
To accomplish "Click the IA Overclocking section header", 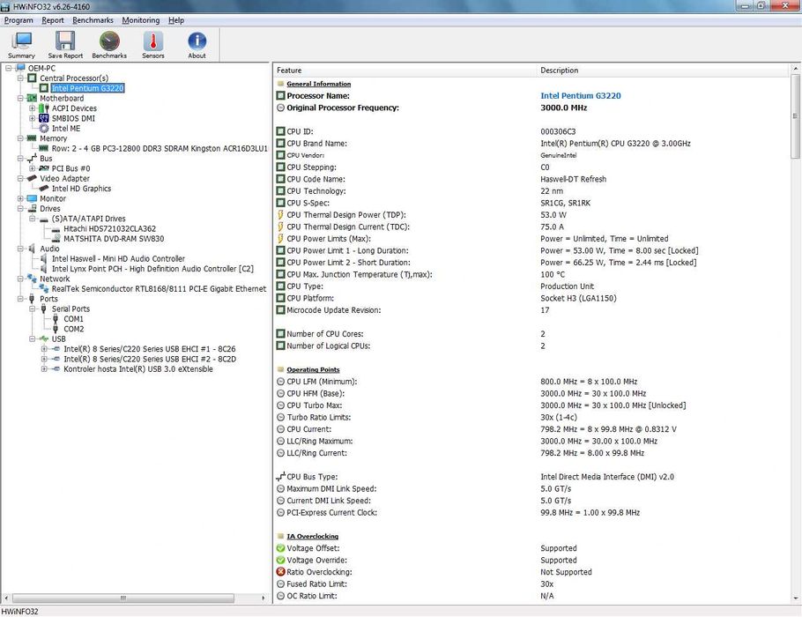I will tap(313, 536).
